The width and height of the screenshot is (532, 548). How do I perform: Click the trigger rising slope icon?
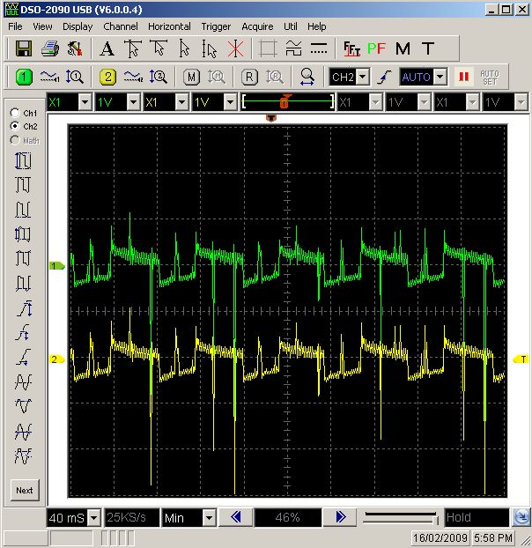pos(384,77)
